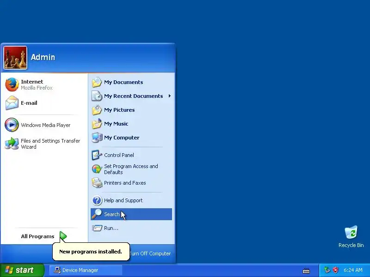Image resolution: width=370 pixels, height=277 pixels.
Task: Click Turn Off Computer
Action: 150,253
